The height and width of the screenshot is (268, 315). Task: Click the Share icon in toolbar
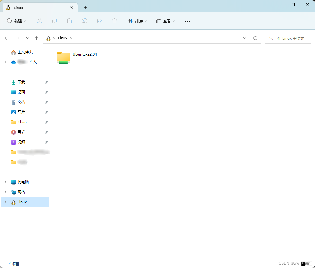(x=100, y=21)
